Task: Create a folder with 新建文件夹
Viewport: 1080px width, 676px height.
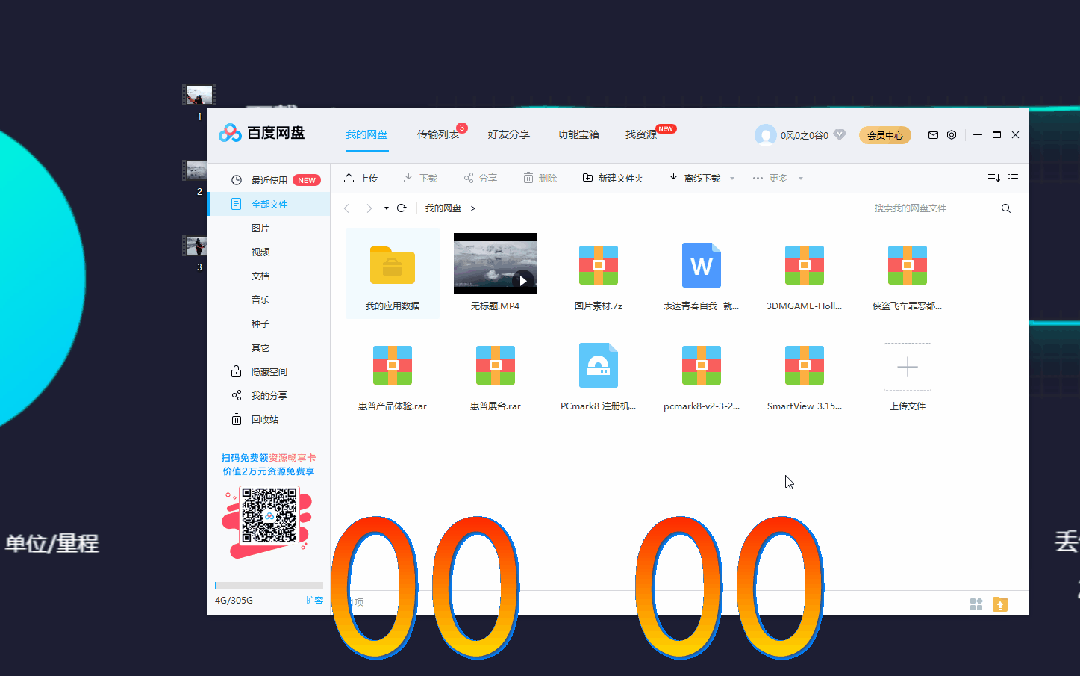Action: 613,178
